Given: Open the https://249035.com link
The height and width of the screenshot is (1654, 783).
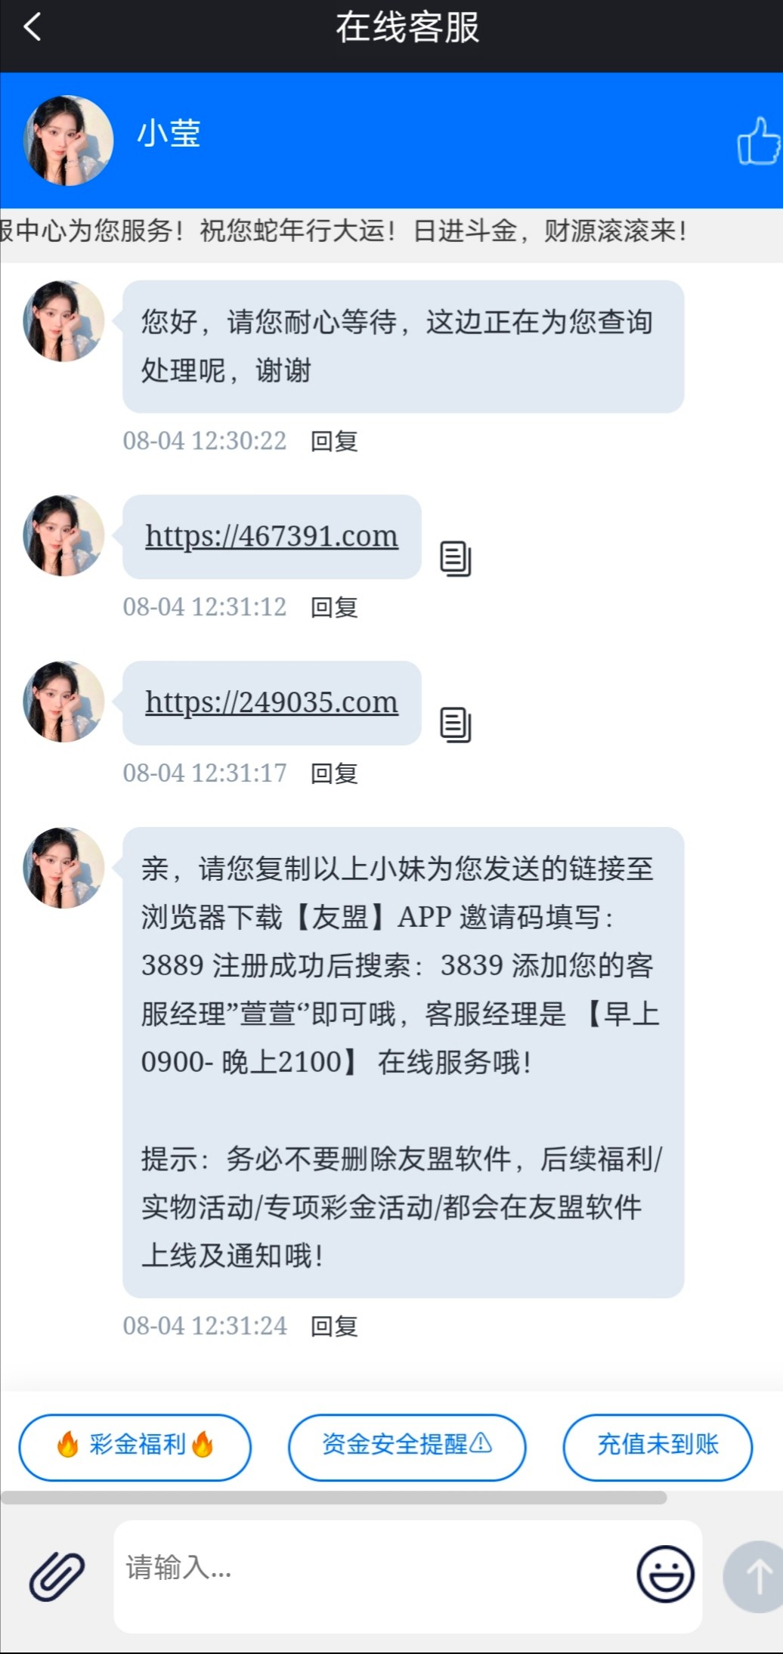Looking at the screenshot, I should [271, 702].
